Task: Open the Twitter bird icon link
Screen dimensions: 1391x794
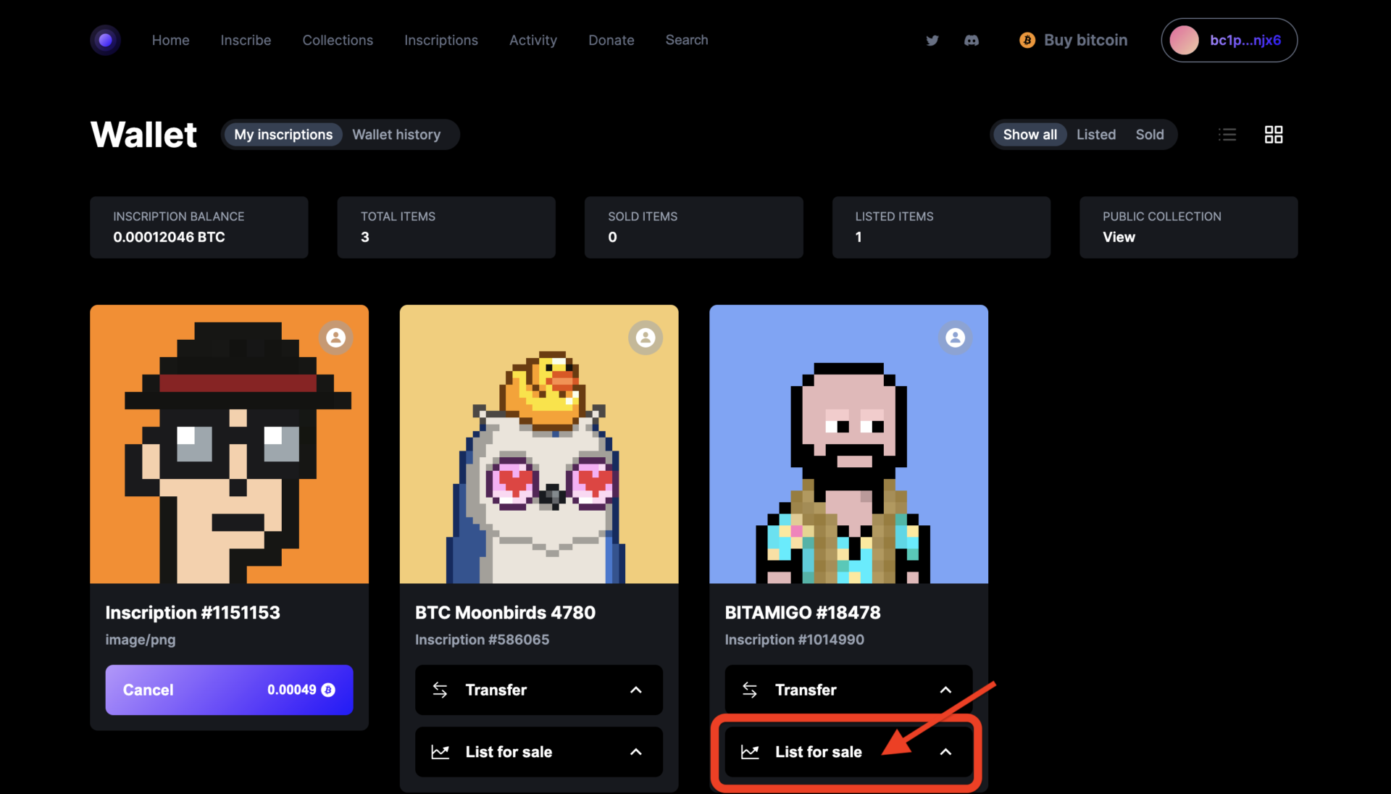Action: point(932,41)
